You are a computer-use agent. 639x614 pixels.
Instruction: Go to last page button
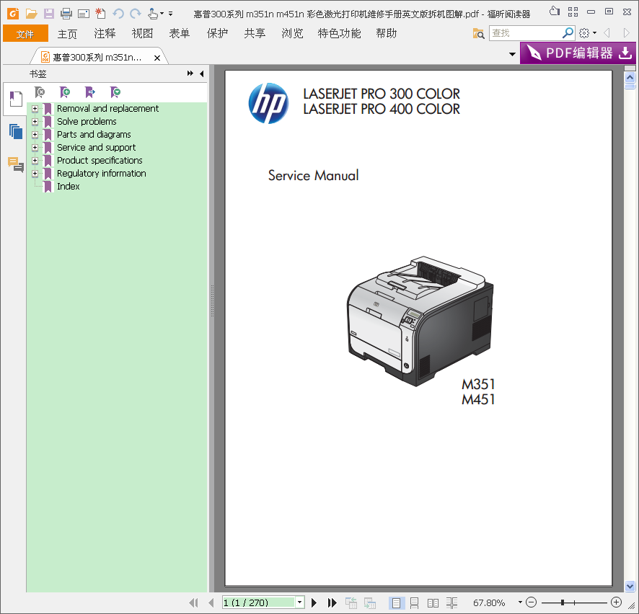coord(332,602)
